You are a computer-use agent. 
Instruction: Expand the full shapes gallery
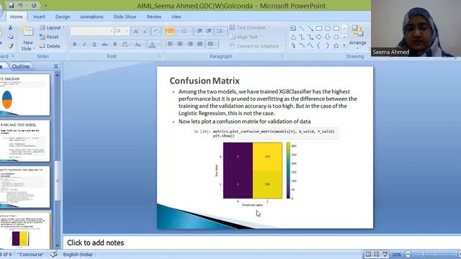[x=344, y=46]
